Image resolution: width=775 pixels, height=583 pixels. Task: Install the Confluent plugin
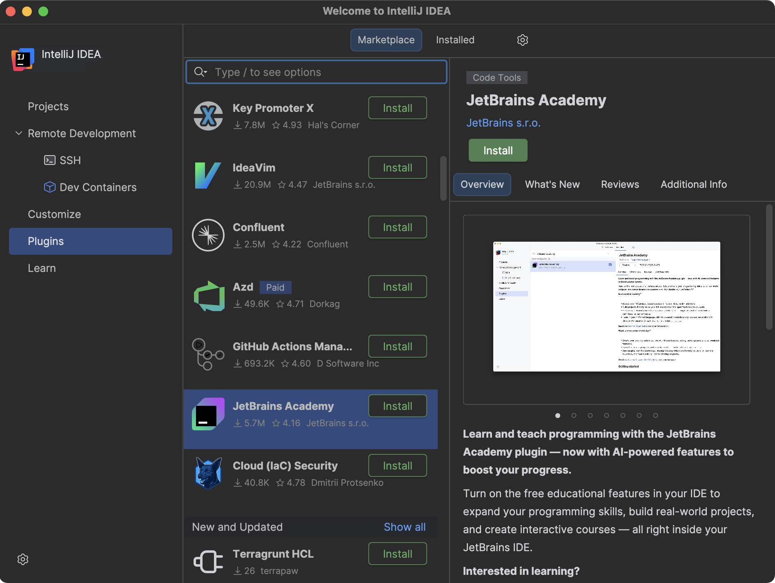[397, 227]
